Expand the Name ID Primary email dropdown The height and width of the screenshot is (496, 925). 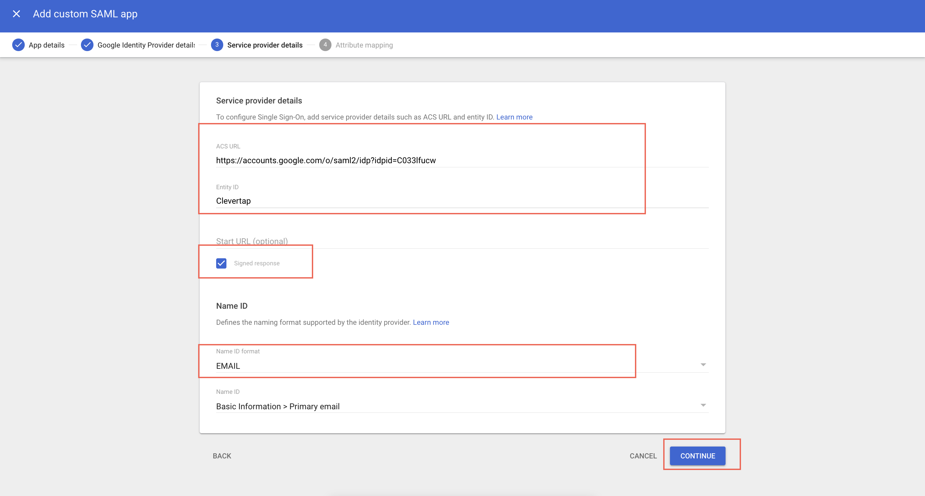tap(462, 406)
